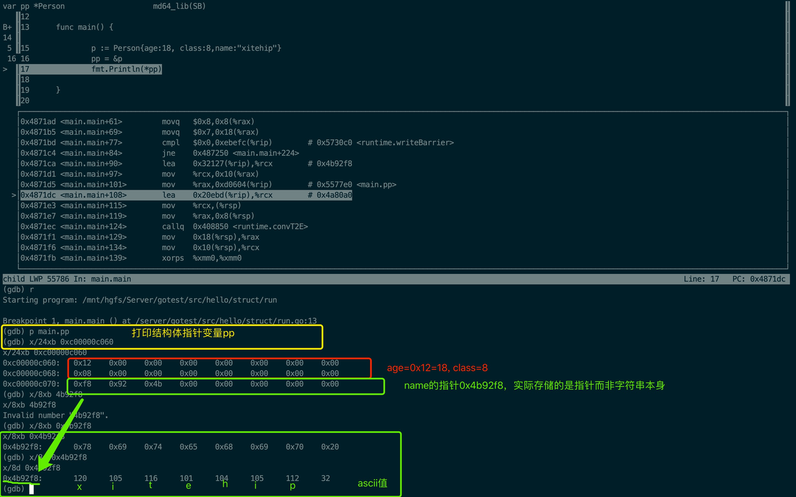Click the highlighted 'fmt.Println(*pp)' line

(126, 69)
